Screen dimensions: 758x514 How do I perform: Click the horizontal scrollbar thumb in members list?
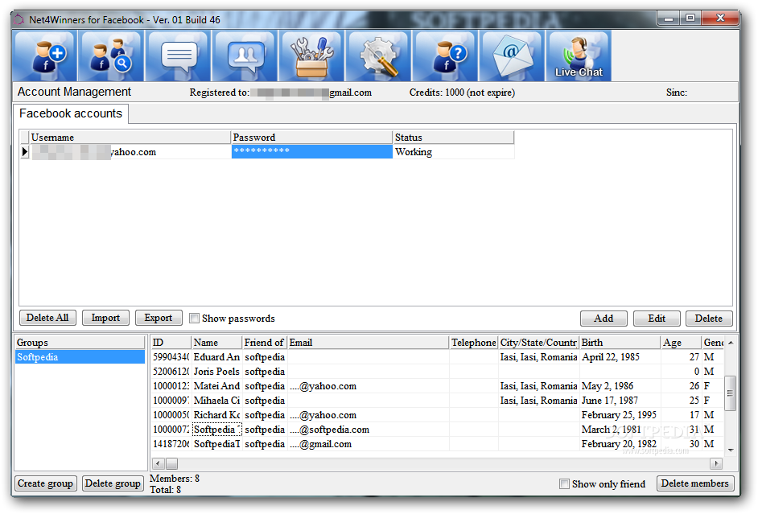coord(171,464)
